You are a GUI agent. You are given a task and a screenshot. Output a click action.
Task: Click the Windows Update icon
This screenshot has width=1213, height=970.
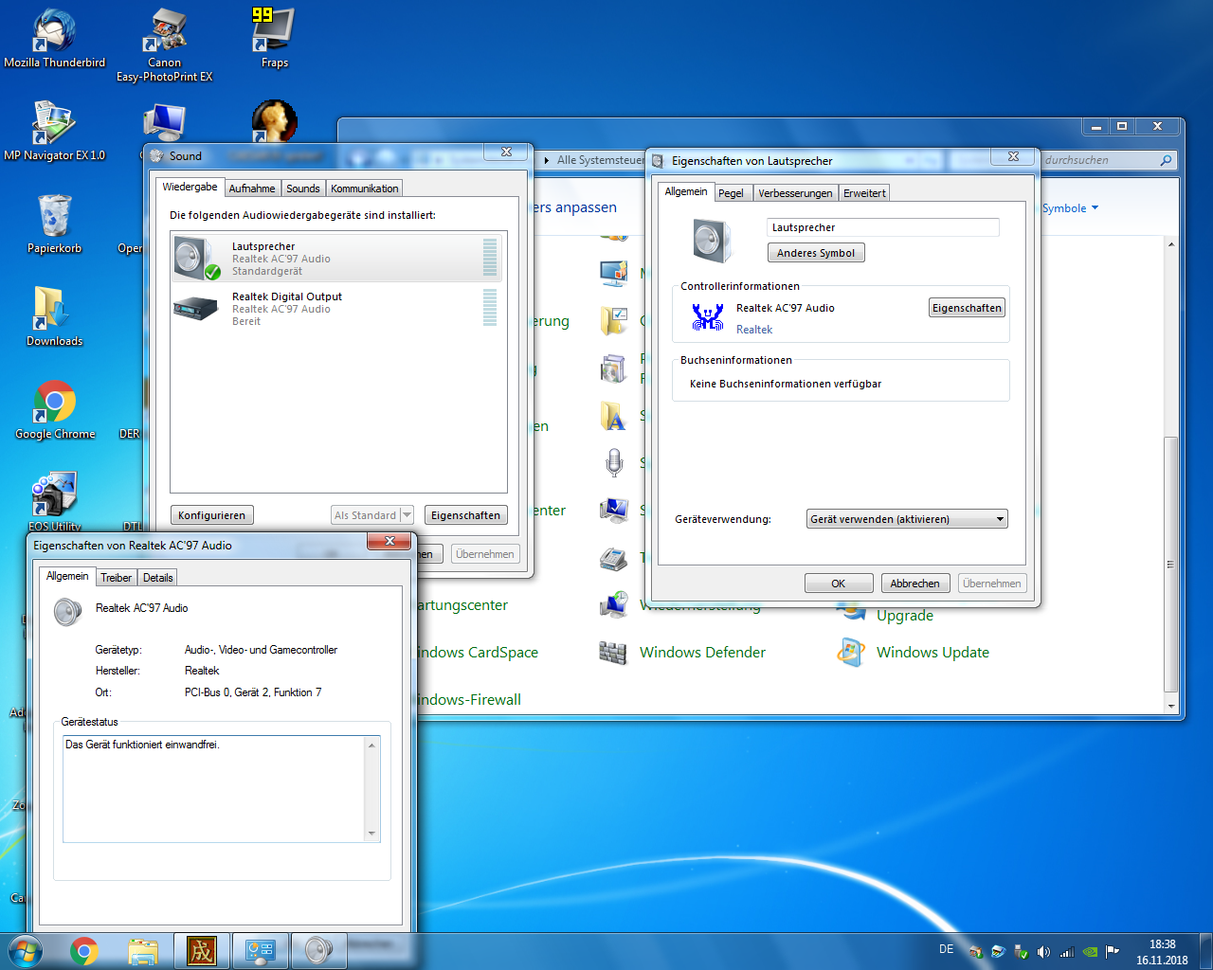[x=850, y=653]
